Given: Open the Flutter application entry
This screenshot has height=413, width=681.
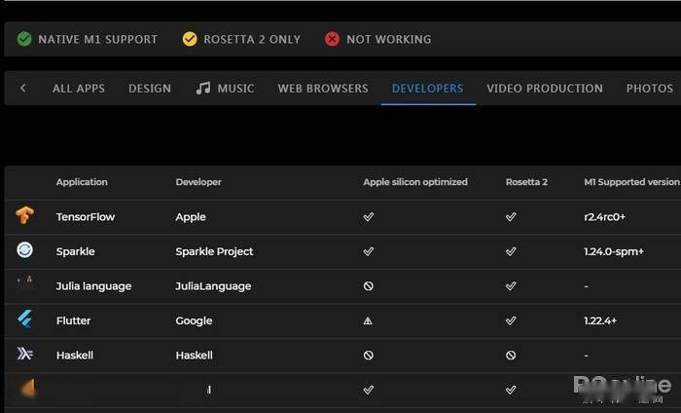Looking at the screenshot, I should 73,320.
